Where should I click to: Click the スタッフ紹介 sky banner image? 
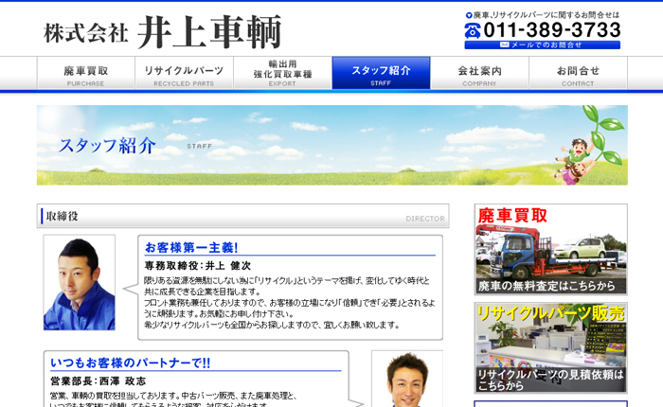331,145
